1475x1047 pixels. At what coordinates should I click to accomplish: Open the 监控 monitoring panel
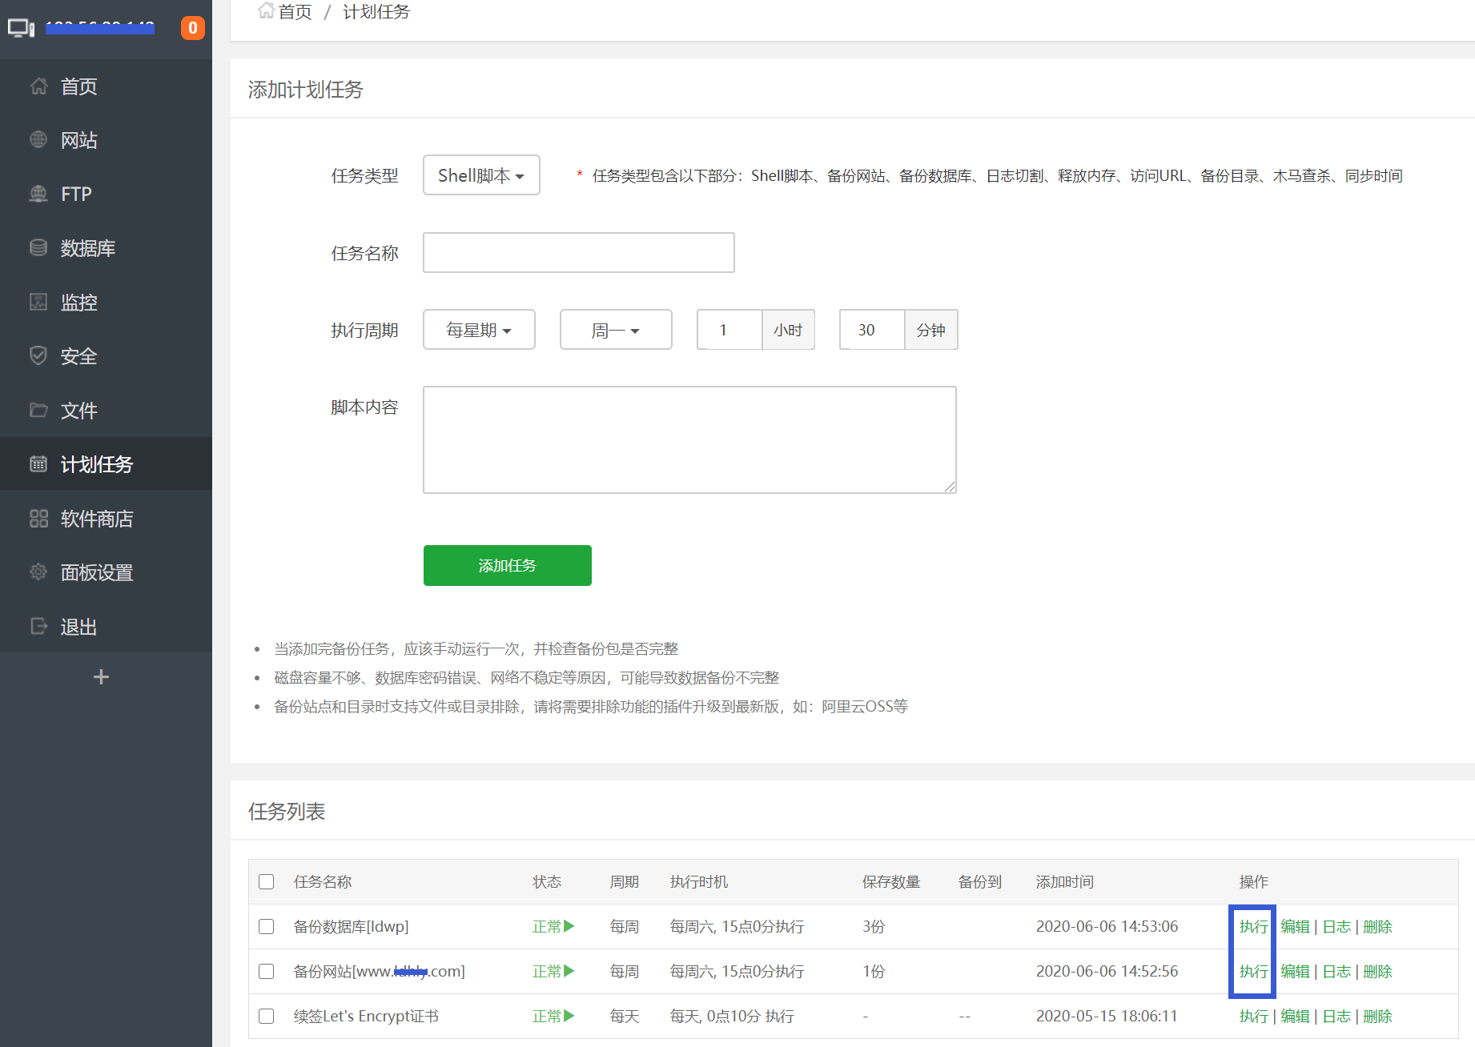click(x=78, y=303)
